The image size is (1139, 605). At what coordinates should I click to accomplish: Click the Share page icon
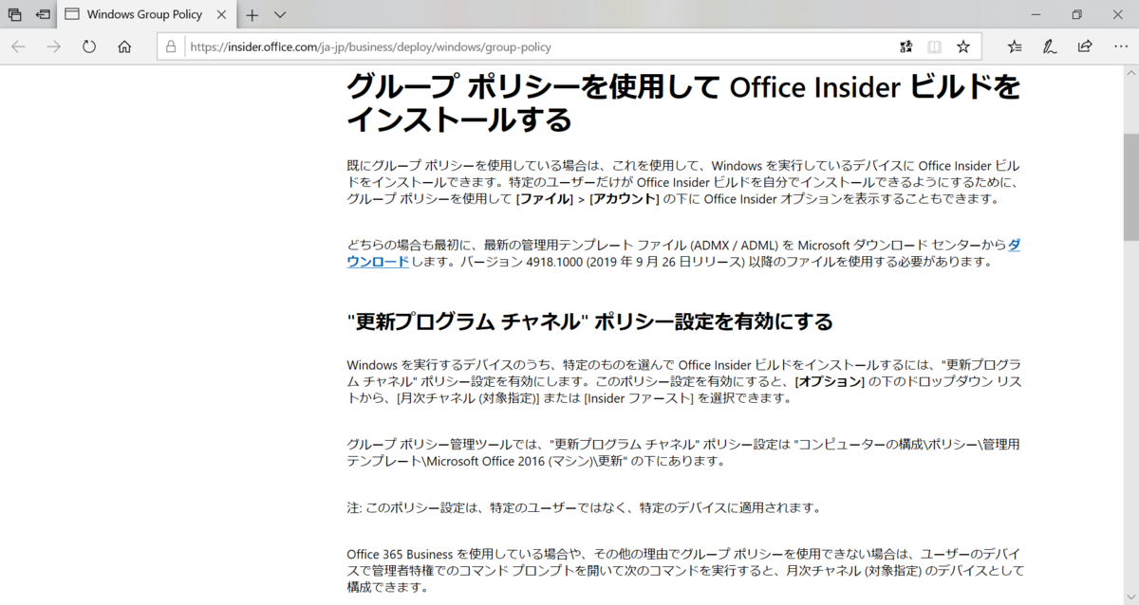(1085, 46)
